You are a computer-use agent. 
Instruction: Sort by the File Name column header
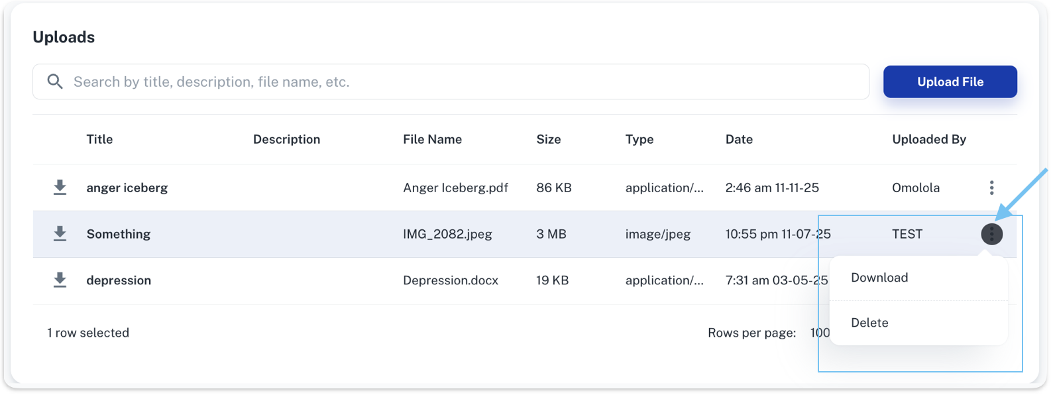tap(432, 139)
